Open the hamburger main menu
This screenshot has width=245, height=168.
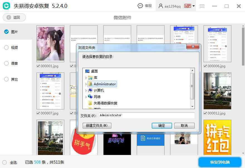202,6
